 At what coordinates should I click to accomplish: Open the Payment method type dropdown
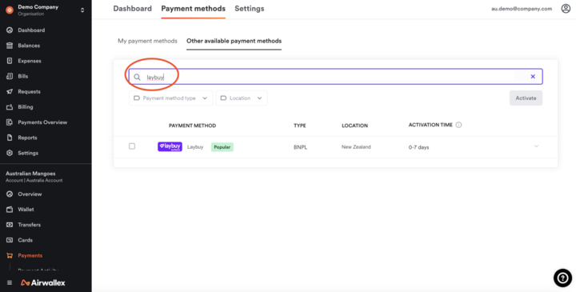point(170,98)
